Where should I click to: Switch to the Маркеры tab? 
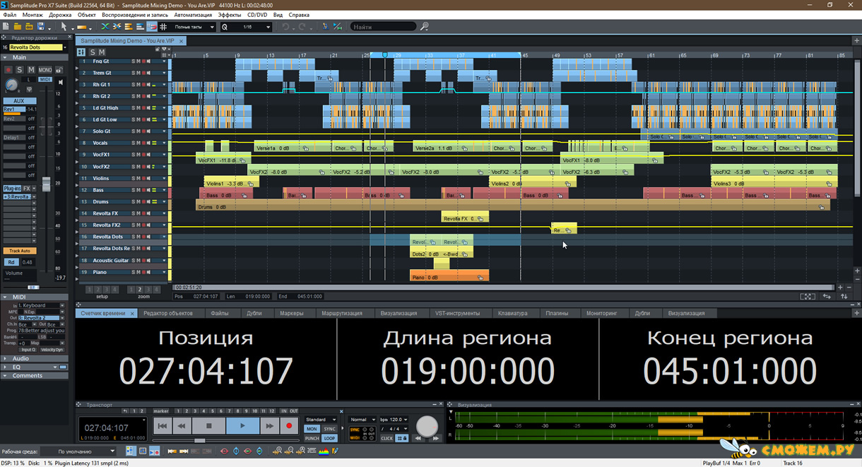coord(292,313)
